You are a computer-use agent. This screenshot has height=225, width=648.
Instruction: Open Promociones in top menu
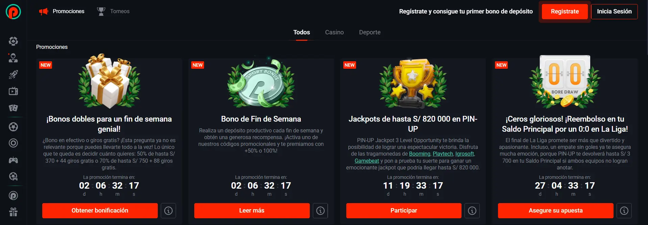tap(62, 11)
